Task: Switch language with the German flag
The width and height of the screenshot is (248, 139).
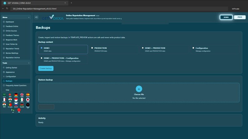Action: [x=16, y=95]
